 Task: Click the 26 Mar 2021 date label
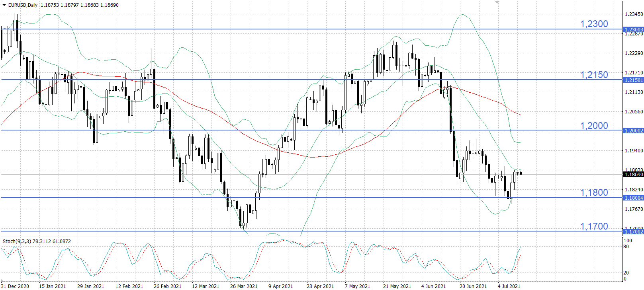(x=244, y=286)
